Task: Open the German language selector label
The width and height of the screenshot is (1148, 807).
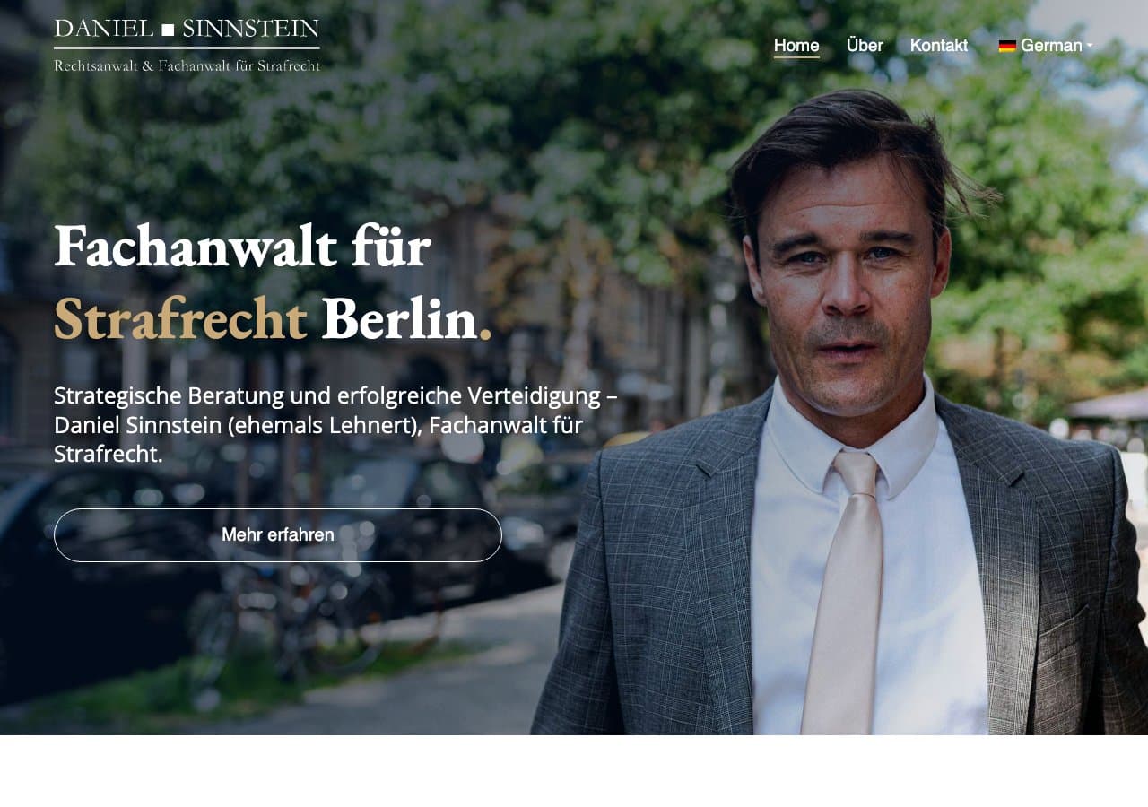Action: tap(1051, 46)
